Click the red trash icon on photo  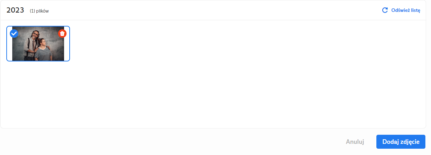point(62,34)
